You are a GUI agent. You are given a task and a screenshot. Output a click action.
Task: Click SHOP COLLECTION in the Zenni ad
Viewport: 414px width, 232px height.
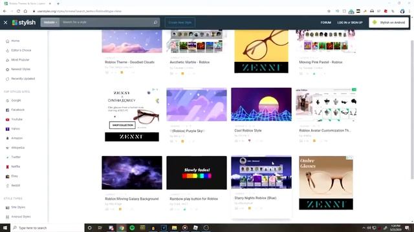(x=122, y=125)
